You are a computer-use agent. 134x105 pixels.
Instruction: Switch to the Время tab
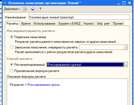pyautogui.click(x=26, y=24)
